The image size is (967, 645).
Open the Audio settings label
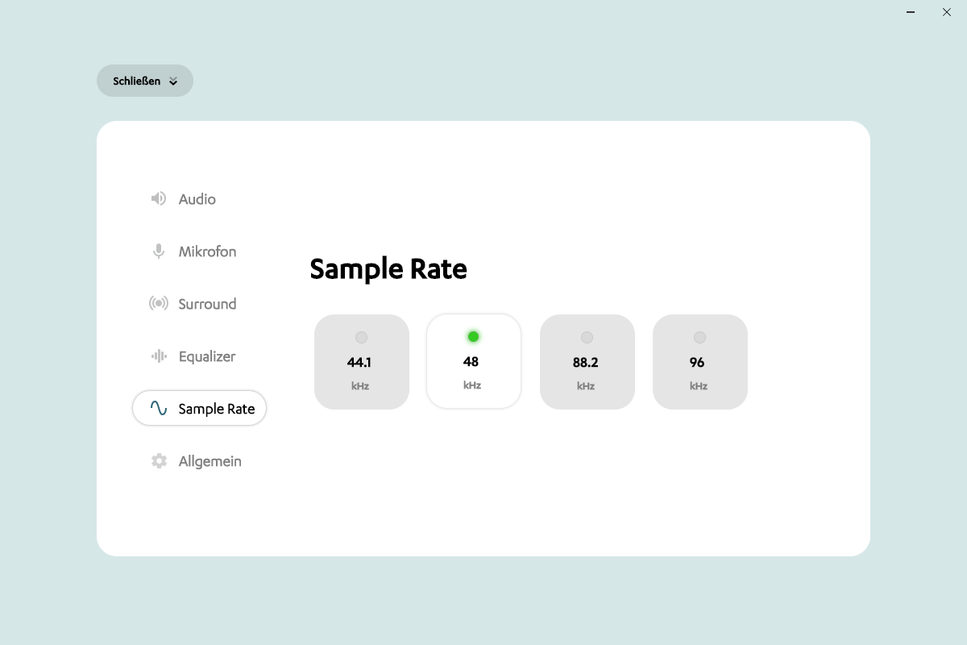click(x=197, y=199)
